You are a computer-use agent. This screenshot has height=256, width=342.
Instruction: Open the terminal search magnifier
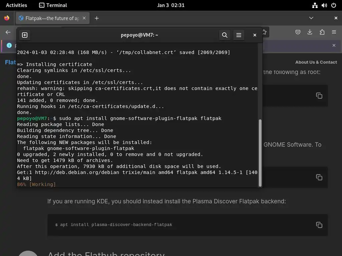pos(225,35)
